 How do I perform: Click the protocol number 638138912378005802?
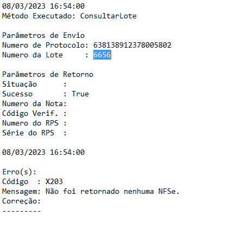pyautogui.click(x=132, y=45)
